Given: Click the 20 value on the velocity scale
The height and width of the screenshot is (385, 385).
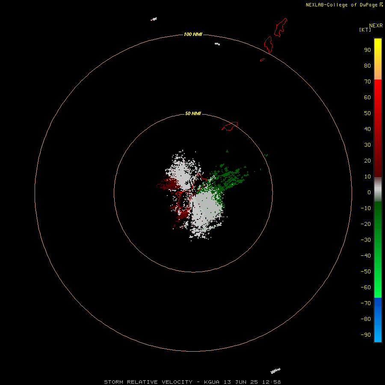Looking at the screenshot, I should click(x=367, y=160).
